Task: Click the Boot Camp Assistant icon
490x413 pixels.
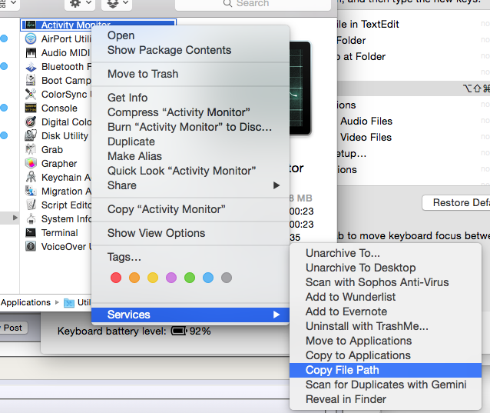Action: (31, 81)
